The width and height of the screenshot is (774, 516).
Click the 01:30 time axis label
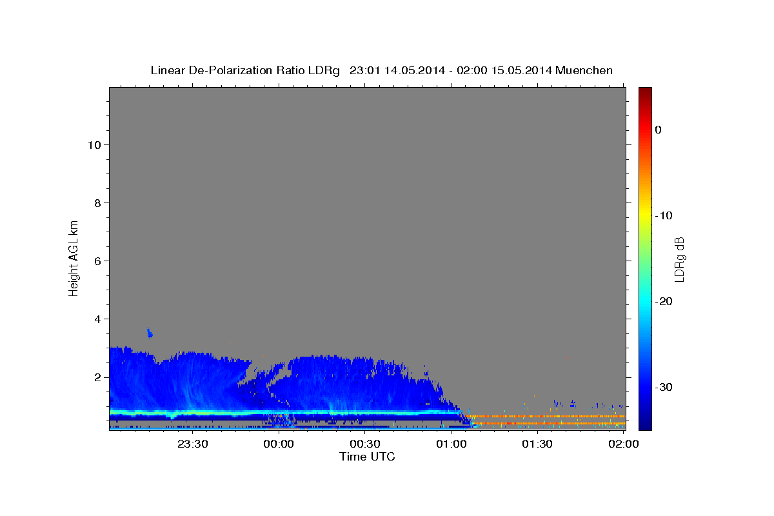tap(537, 444)
